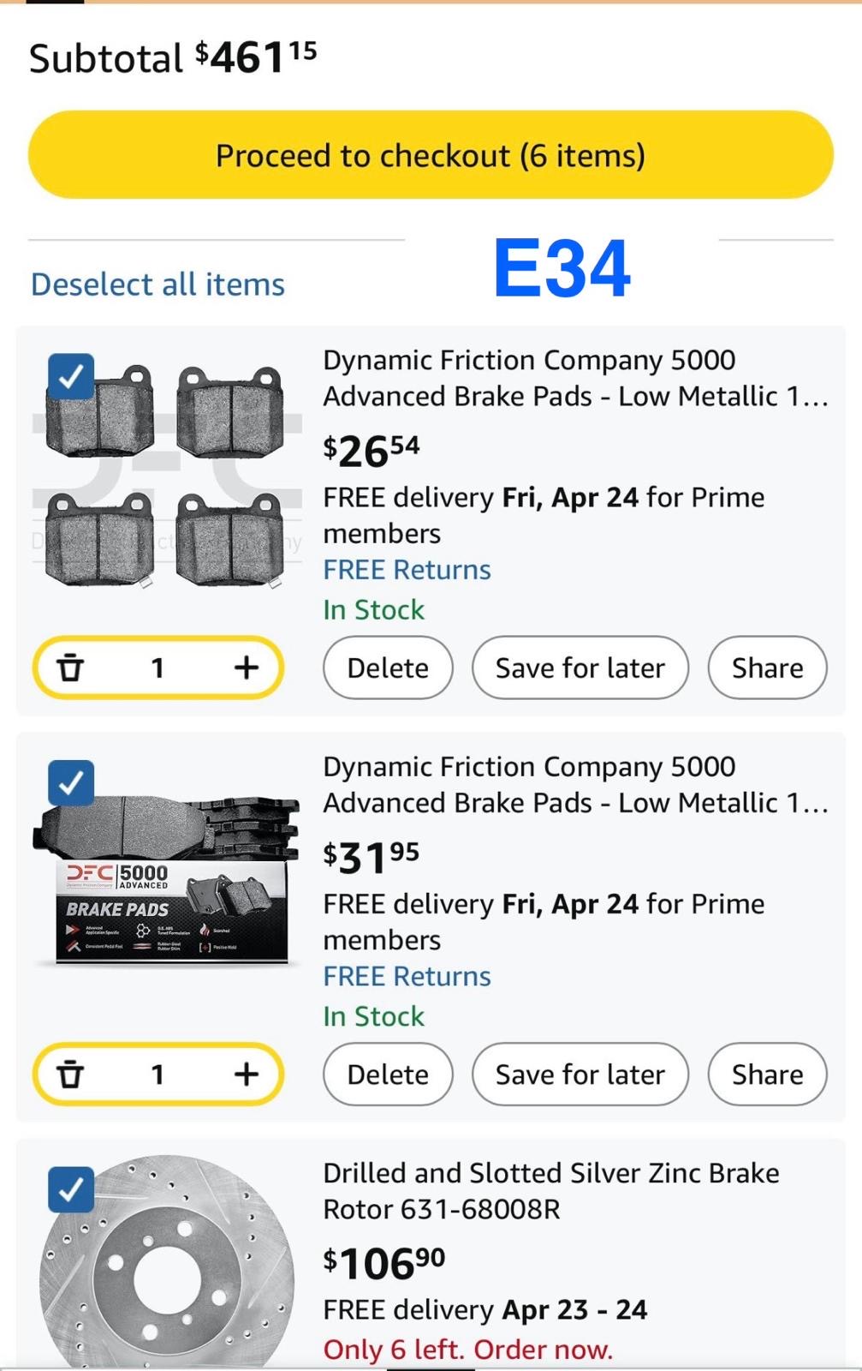The image size is (862, 1371).
Task: Open FREE Returns for $31.95 item
Action: (x=407, y=976)
